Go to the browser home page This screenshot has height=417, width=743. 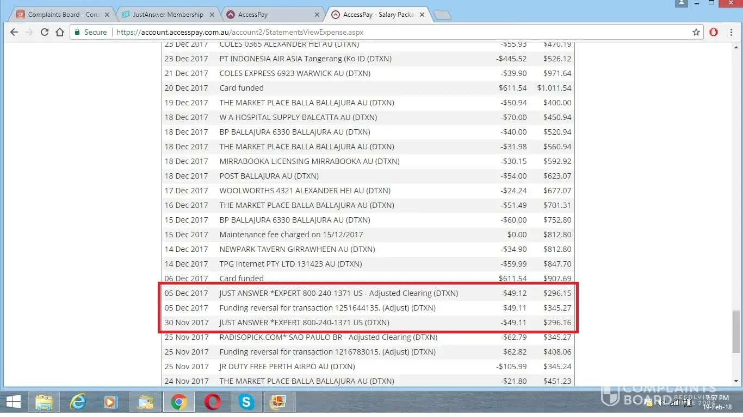click(60, 32)
